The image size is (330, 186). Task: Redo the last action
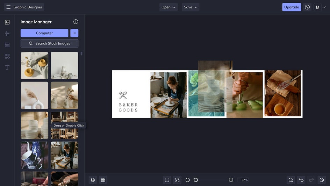tap(311, 180)
